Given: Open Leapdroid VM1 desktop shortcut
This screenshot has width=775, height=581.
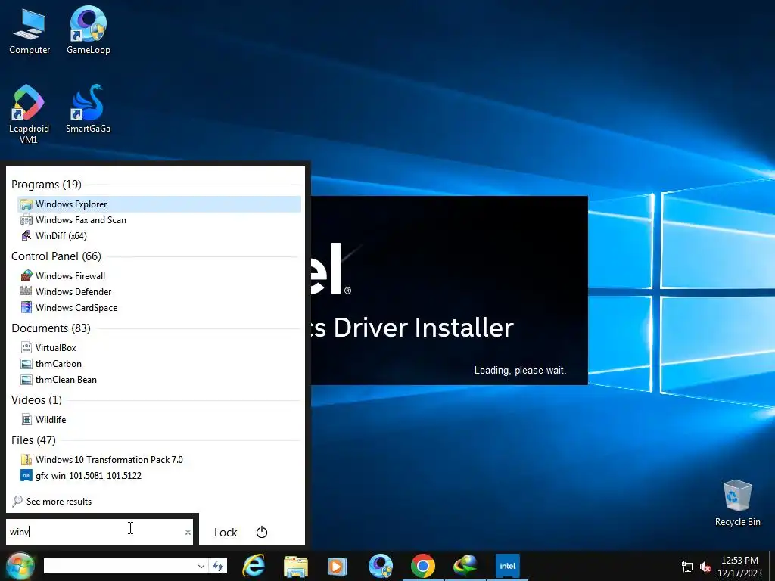Looking at the screenshot, I should 29,115.
